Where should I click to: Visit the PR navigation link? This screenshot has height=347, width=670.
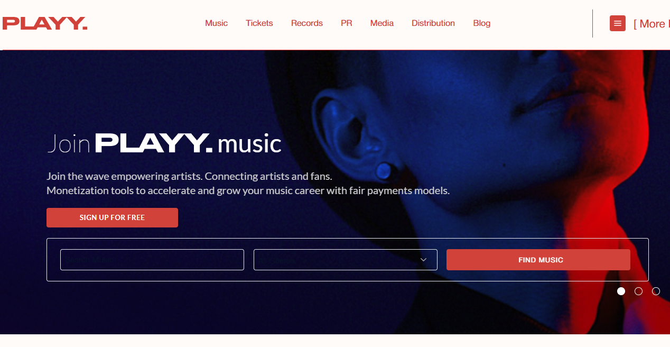(x=347, y=23)
